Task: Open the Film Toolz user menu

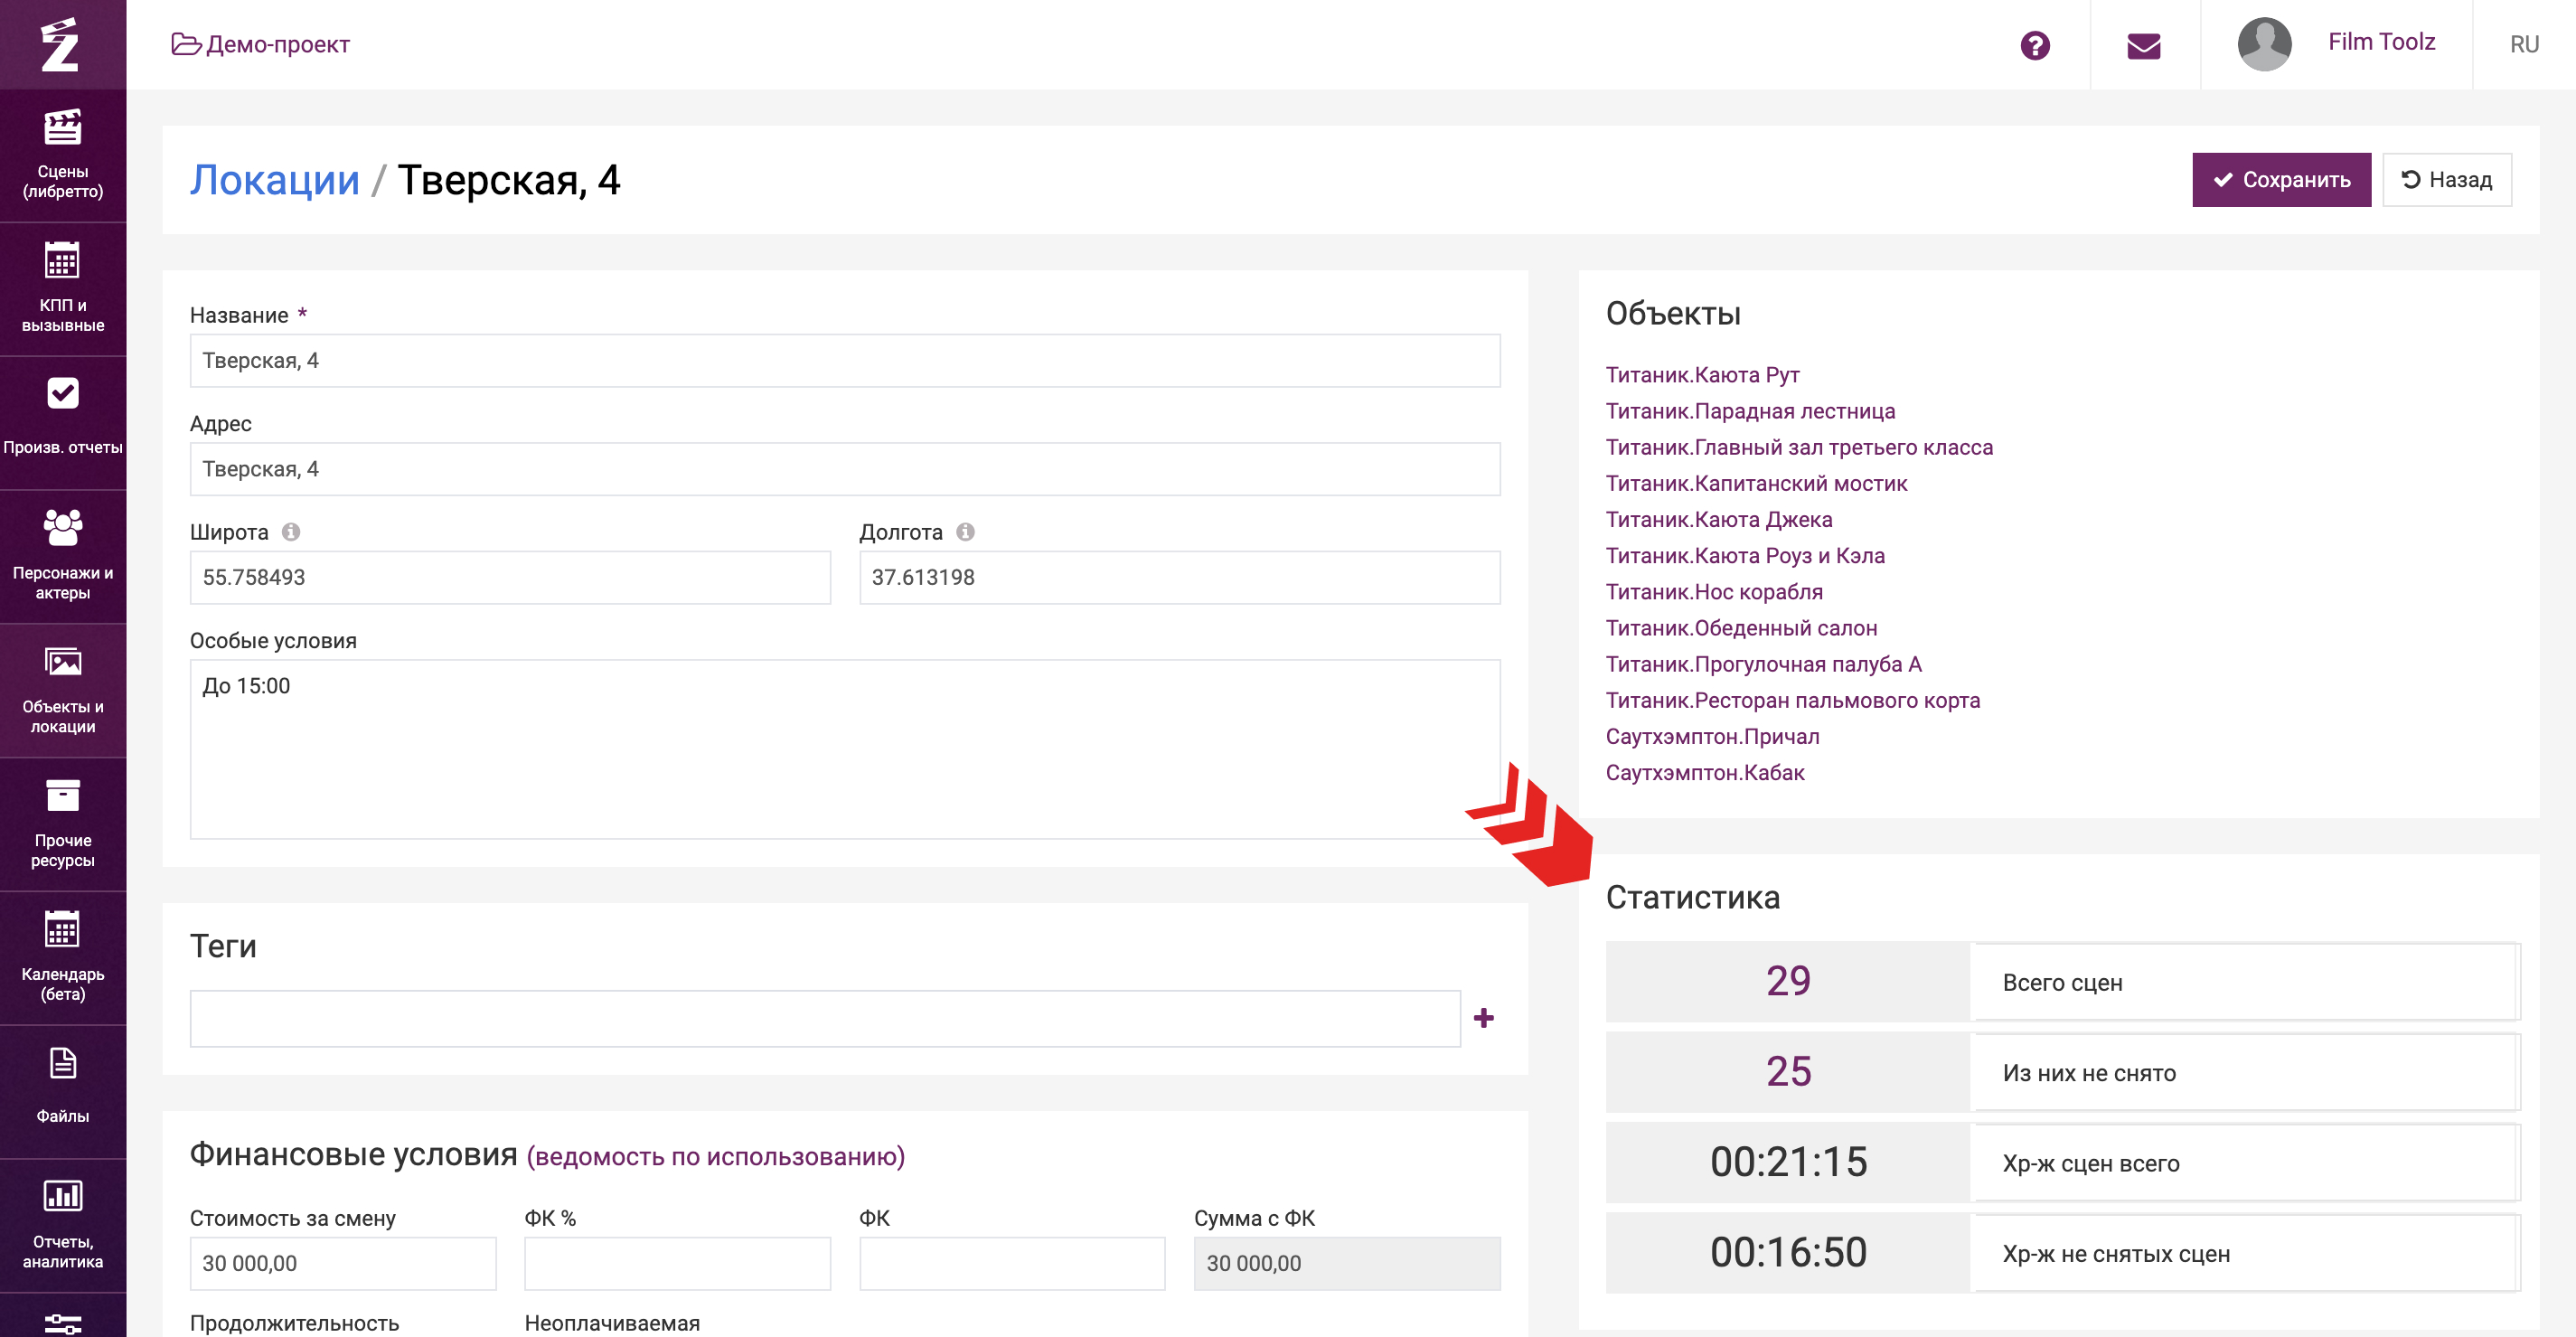Action: click(2381, 42)
